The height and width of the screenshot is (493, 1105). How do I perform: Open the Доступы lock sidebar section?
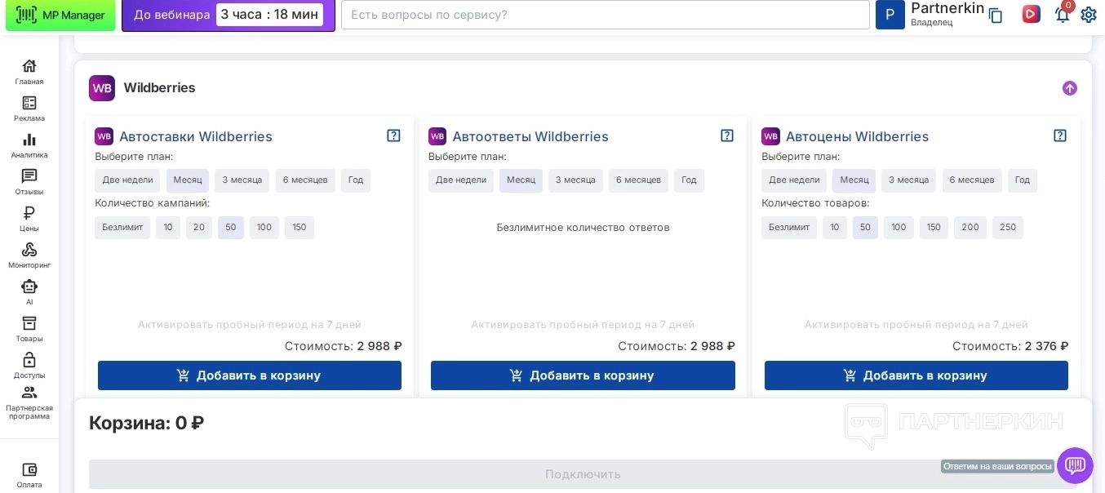click(29, 366)
